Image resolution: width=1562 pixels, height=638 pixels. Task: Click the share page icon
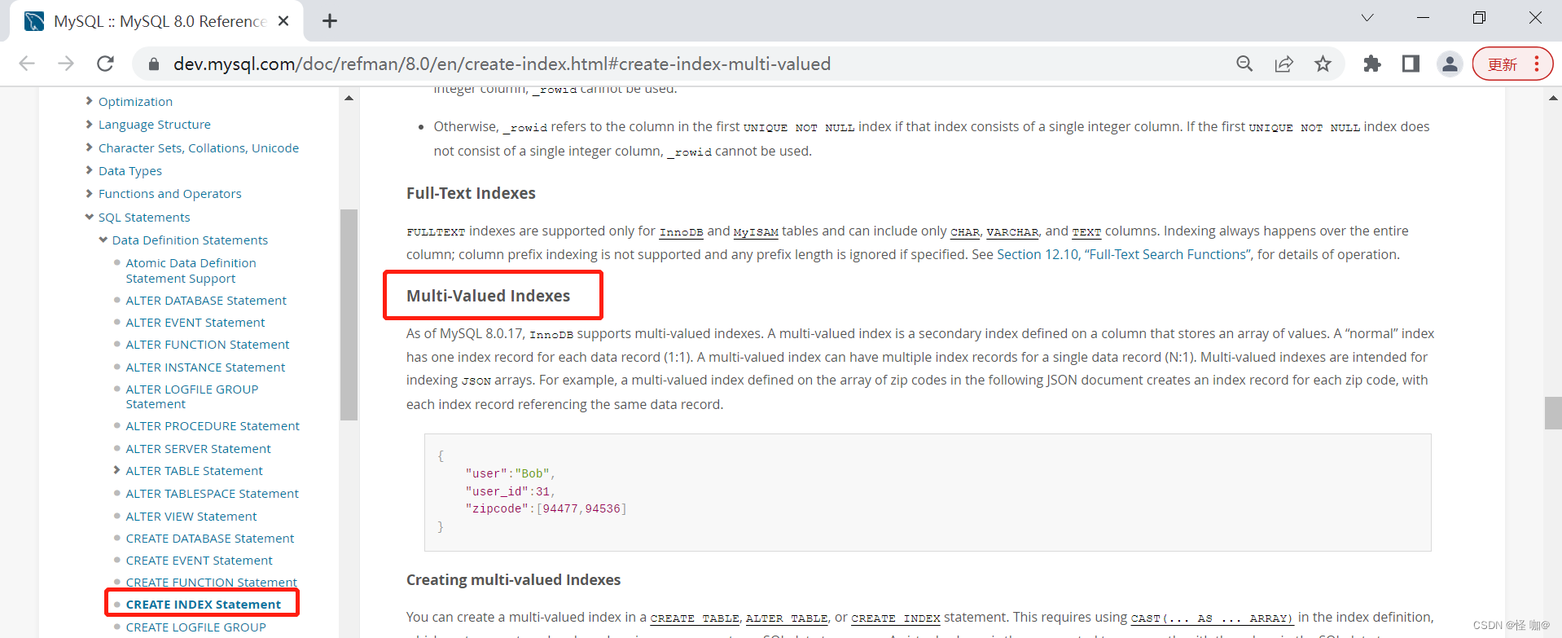pyautogui.click(x=1283, y=64)
